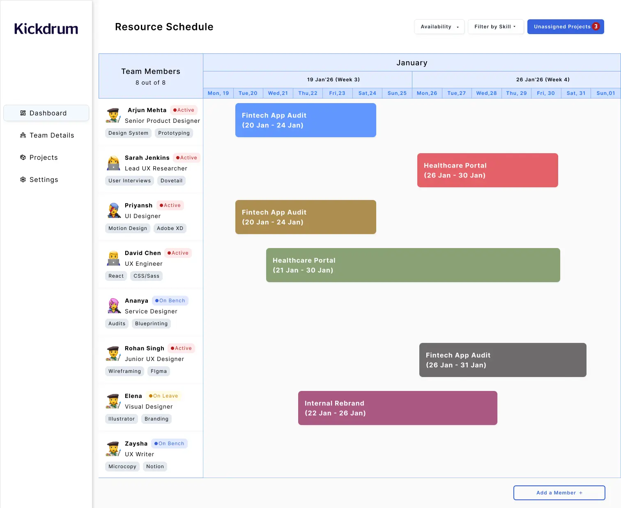
Task: Click the unassigned projects count badge
Action: pos(596,26)
